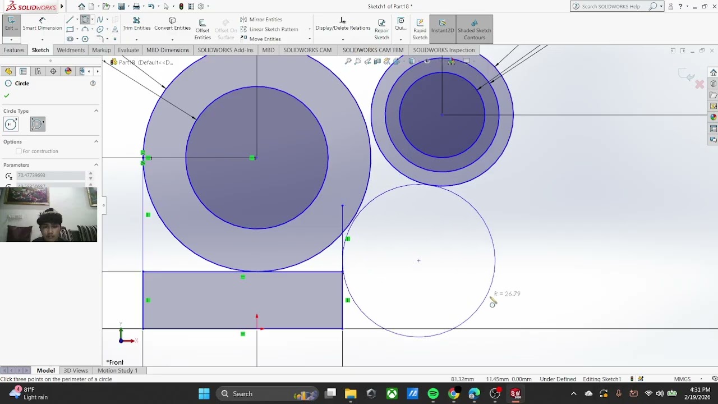Click the X center coordinate field
The height and width of the screenshot is (404, 718).
click(51, 176)
